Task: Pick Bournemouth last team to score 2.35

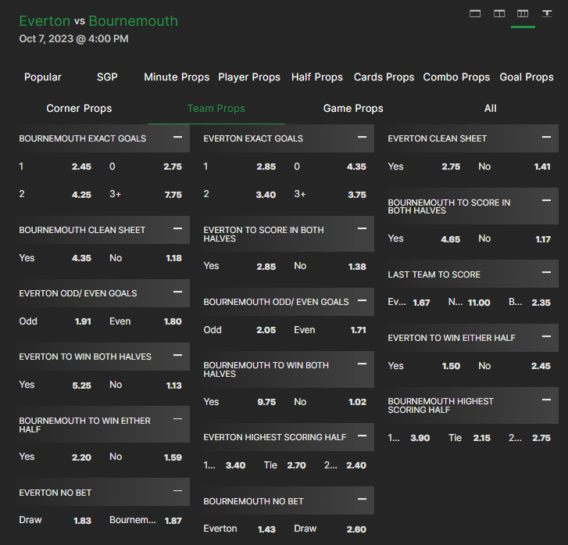Action: (x=530, y=303)
